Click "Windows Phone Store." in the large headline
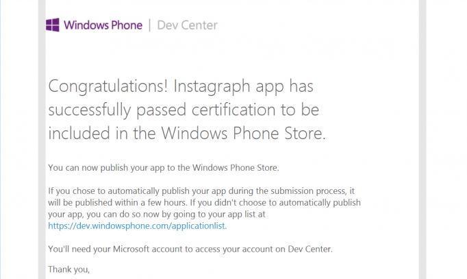This screenshot has height=279, width=467. click(x=243, y=133)
